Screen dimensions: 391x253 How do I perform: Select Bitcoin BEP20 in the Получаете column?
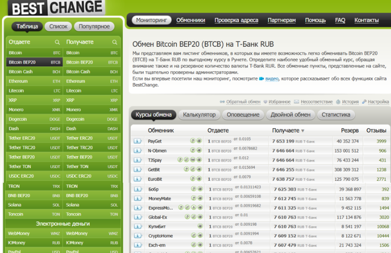click(x=92, y=62)
